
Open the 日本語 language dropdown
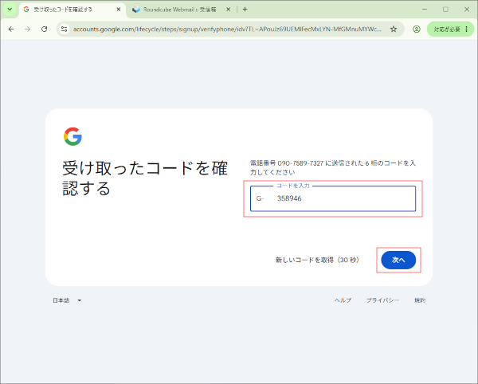click(67, 300)
